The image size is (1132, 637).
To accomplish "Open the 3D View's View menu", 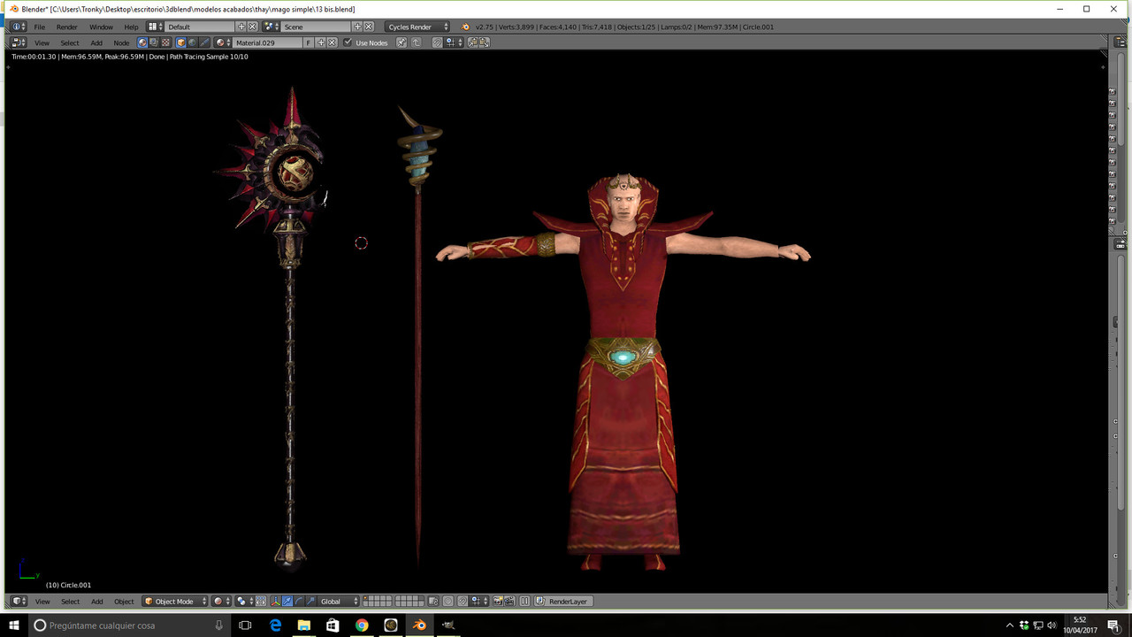I will (42, 601).
